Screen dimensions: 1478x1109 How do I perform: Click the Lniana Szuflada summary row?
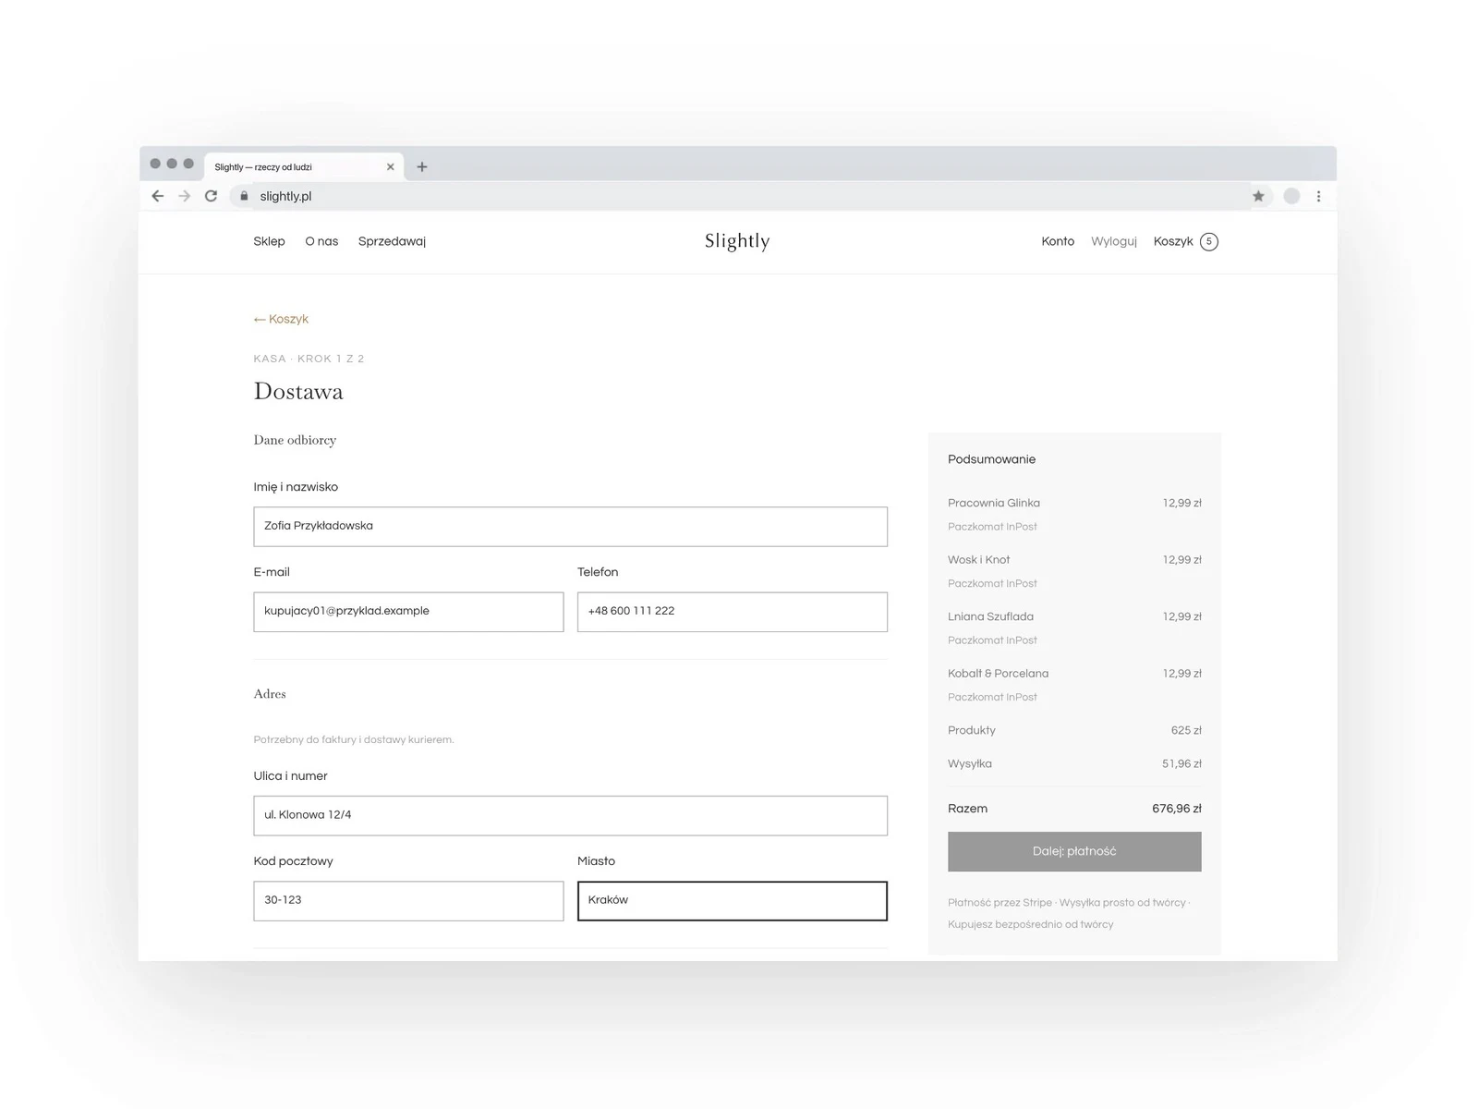click(1074, 628)
